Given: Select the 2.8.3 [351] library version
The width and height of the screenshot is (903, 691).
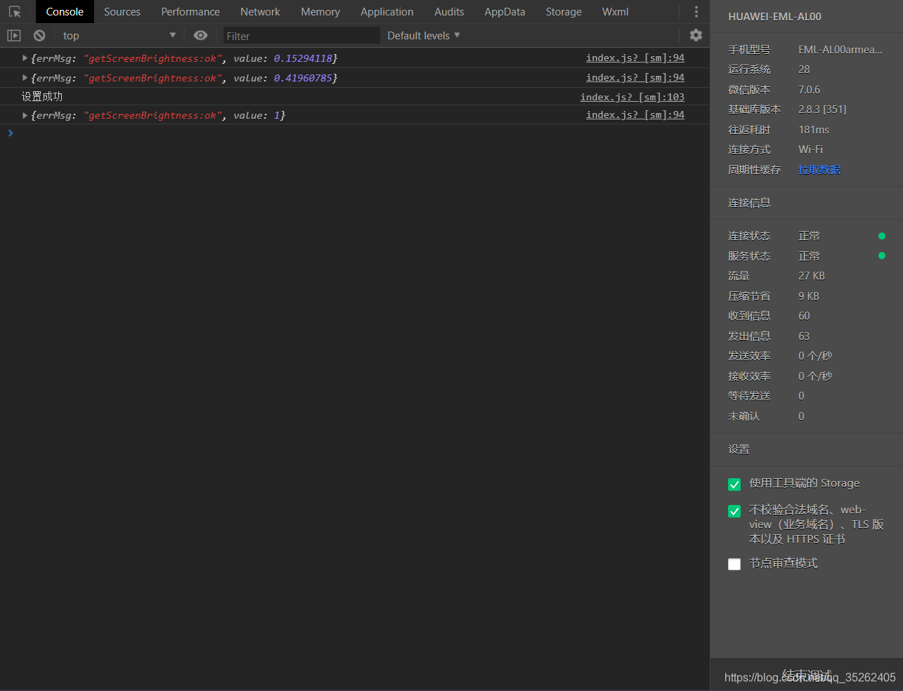Looking at the screenshot, I should [x=822, y=109].
